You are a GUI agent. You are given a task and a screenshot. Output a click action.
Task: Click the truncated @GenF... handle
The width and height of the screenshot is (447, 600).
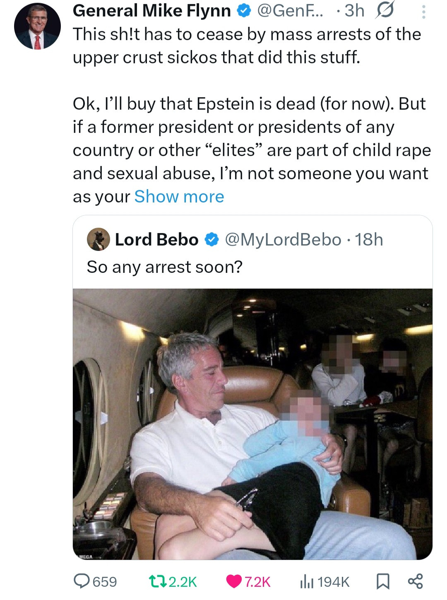(290, 11)
